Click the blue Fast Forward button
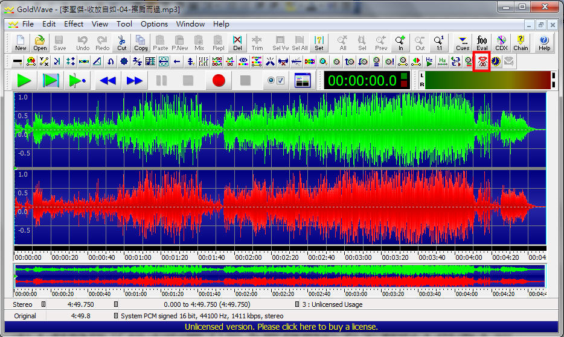This screenshot has width=564, height=337. pos(135,81)
